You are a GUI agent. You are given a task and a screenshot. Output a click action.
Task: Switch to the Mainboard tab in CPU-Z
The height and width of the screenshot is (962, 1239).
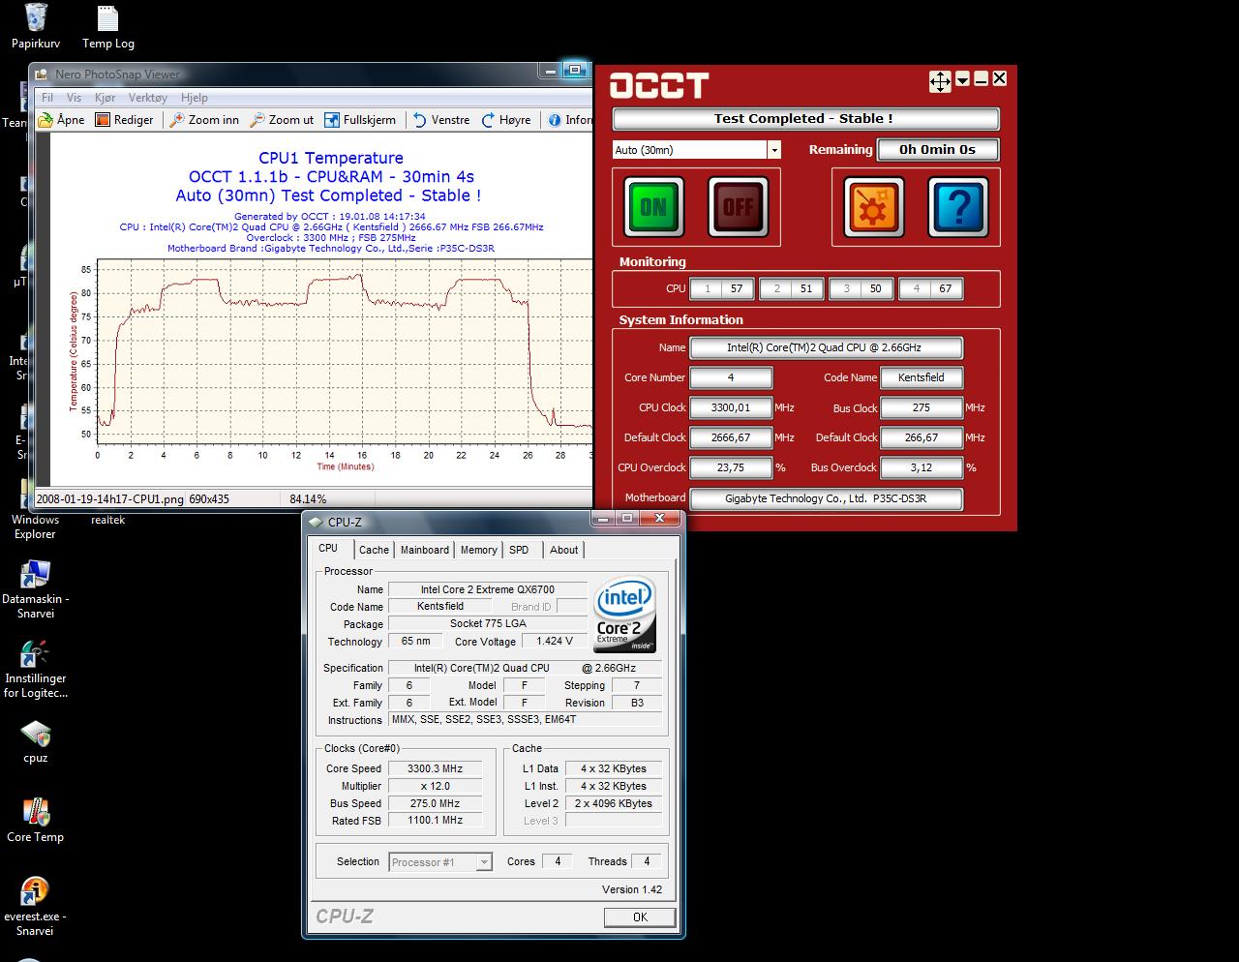425,550
